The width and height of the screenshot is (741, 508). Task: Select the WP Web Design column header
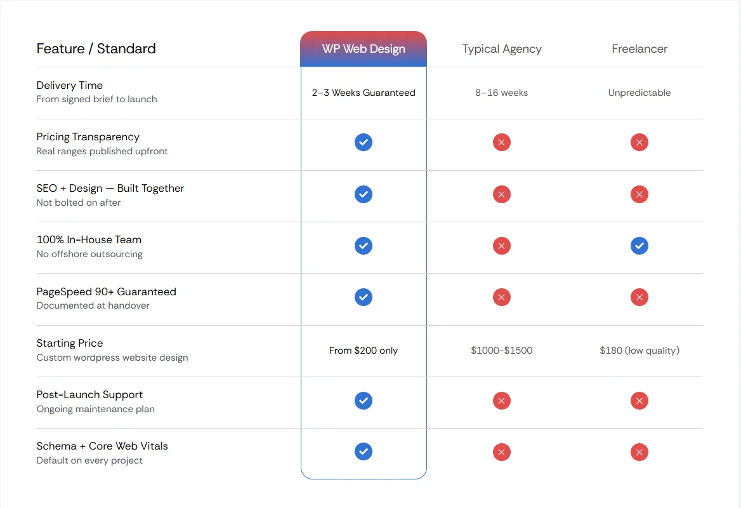point(364,49)
